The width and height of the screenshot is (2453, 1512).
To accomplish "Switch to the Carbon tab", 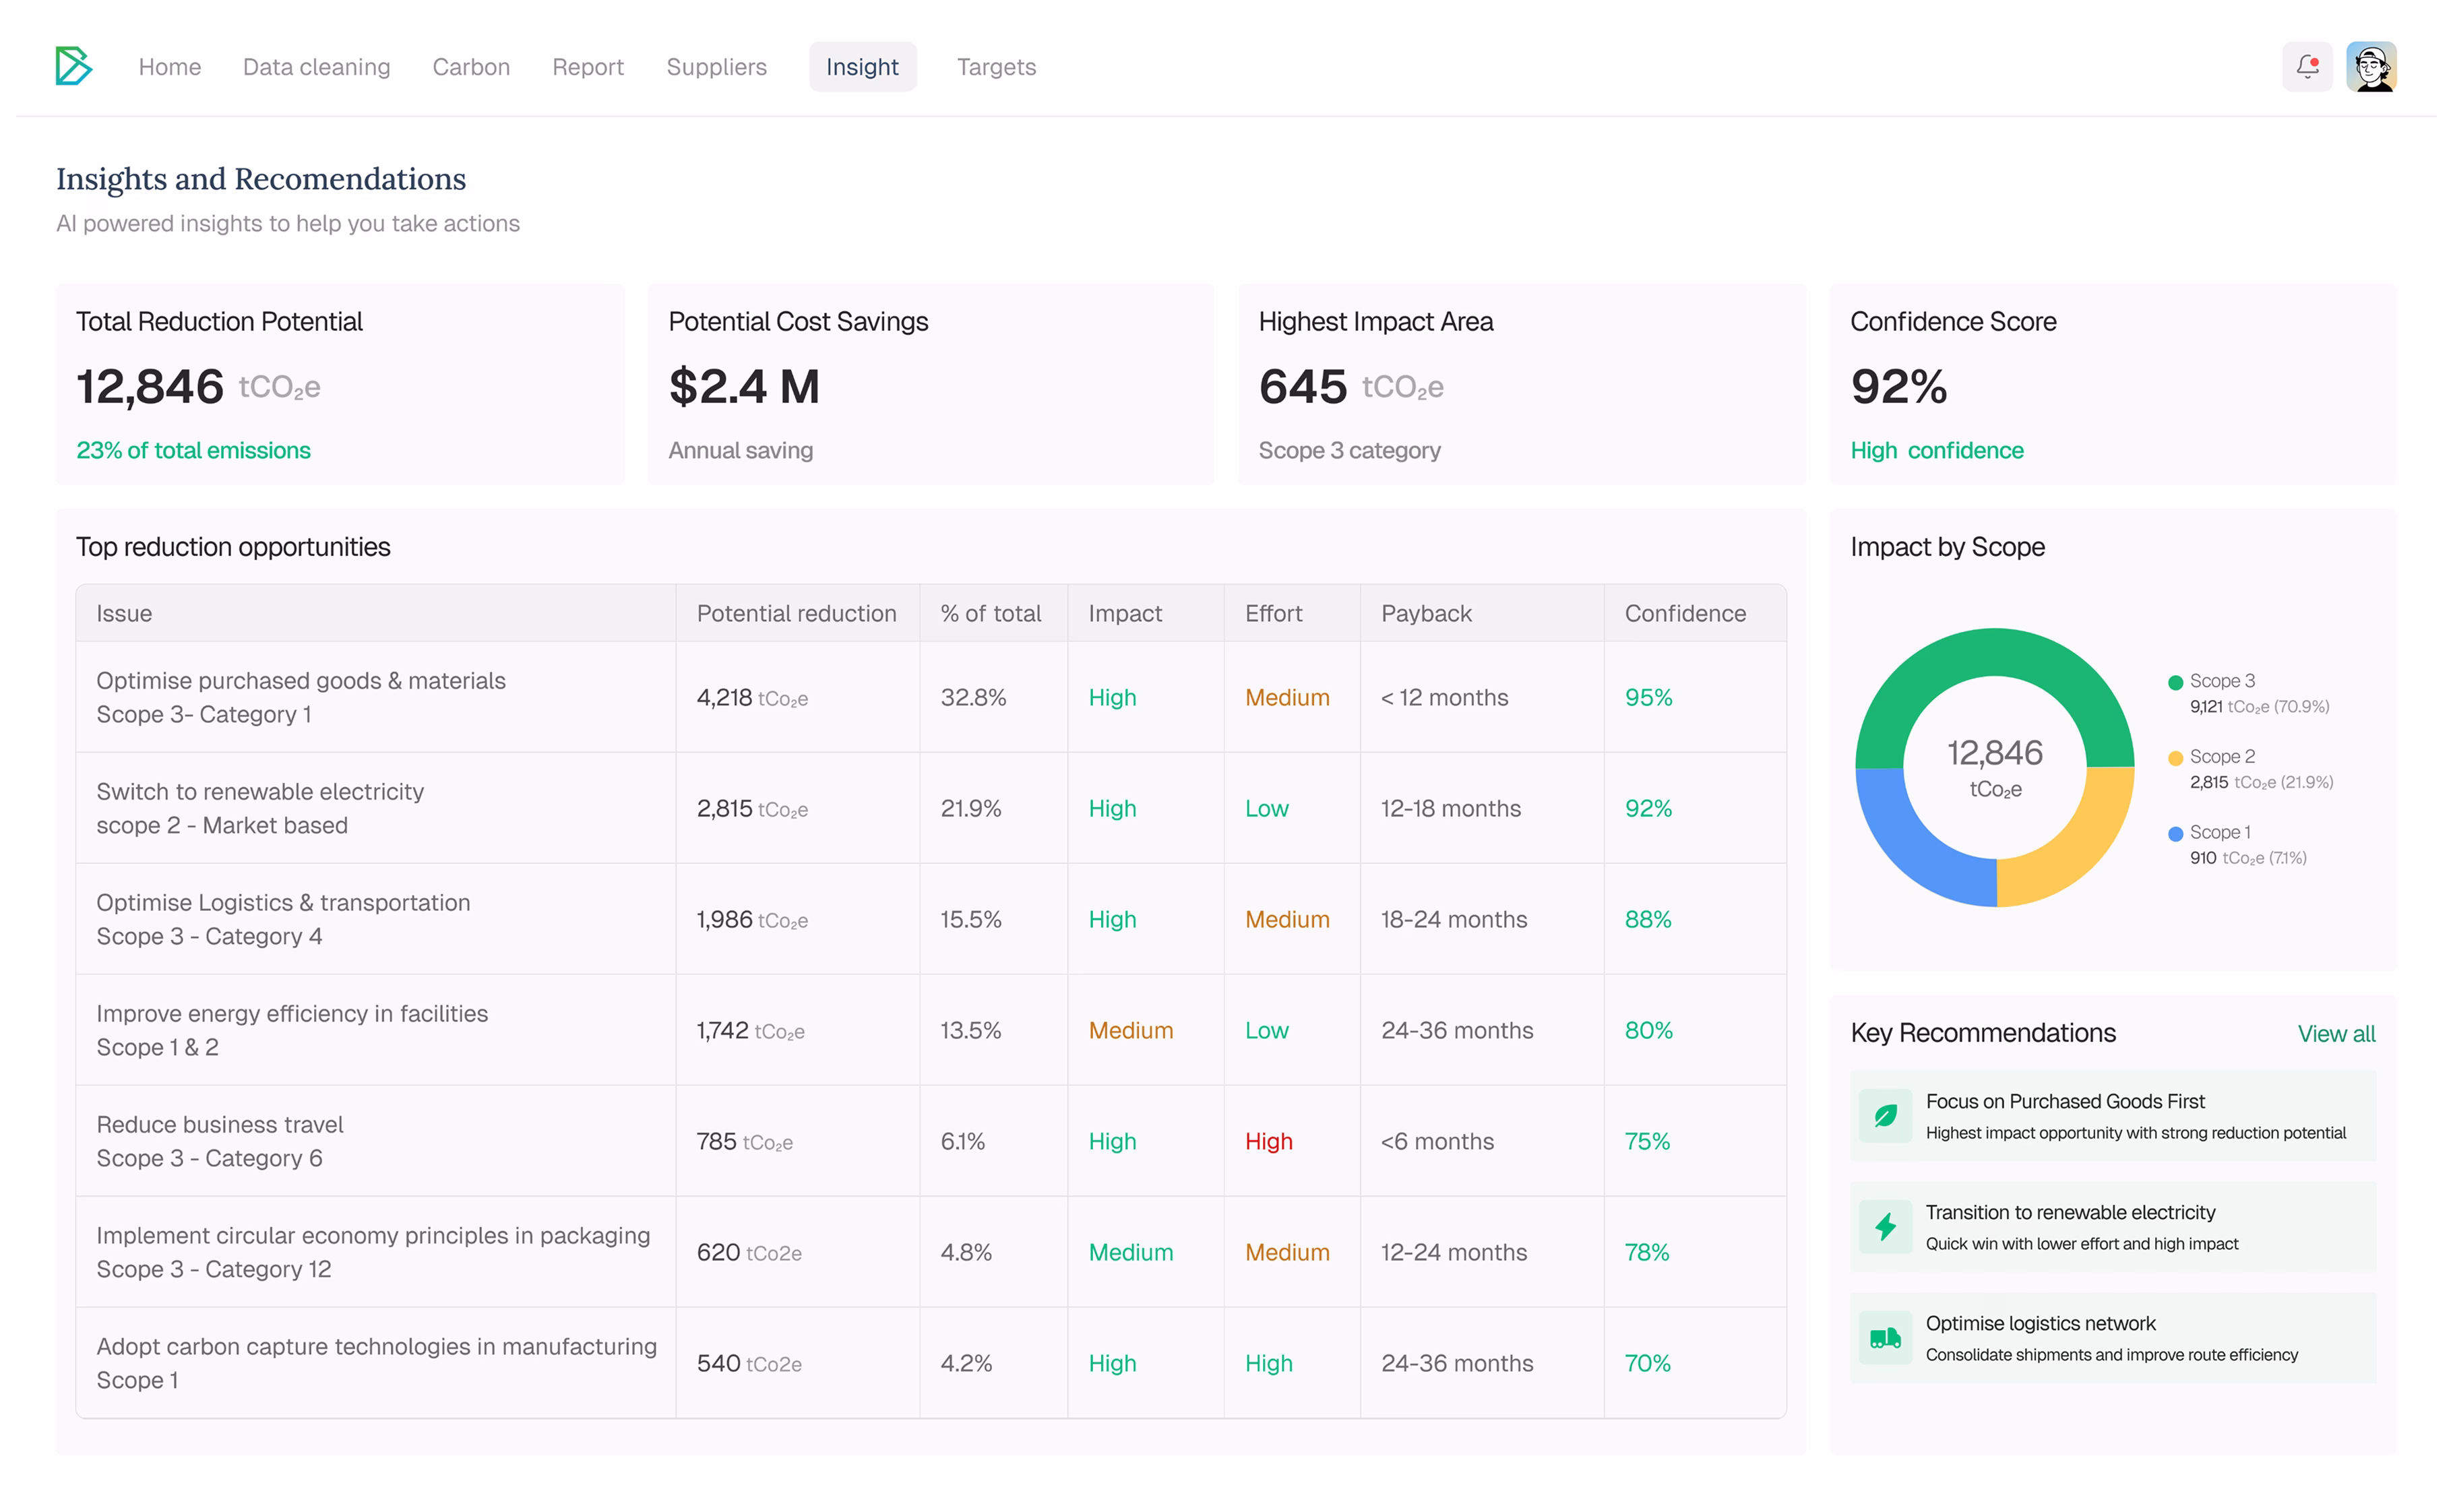I will click(471, 67).
